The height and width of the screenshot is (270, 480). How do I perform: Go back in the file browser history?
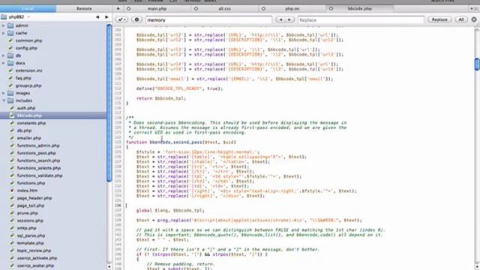click(97, 16)
